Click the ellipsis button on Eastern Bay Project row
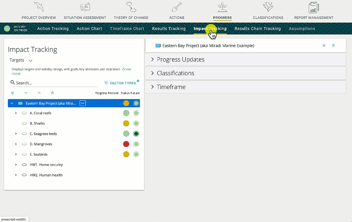 pyautogui.click(x=83, y=103)
